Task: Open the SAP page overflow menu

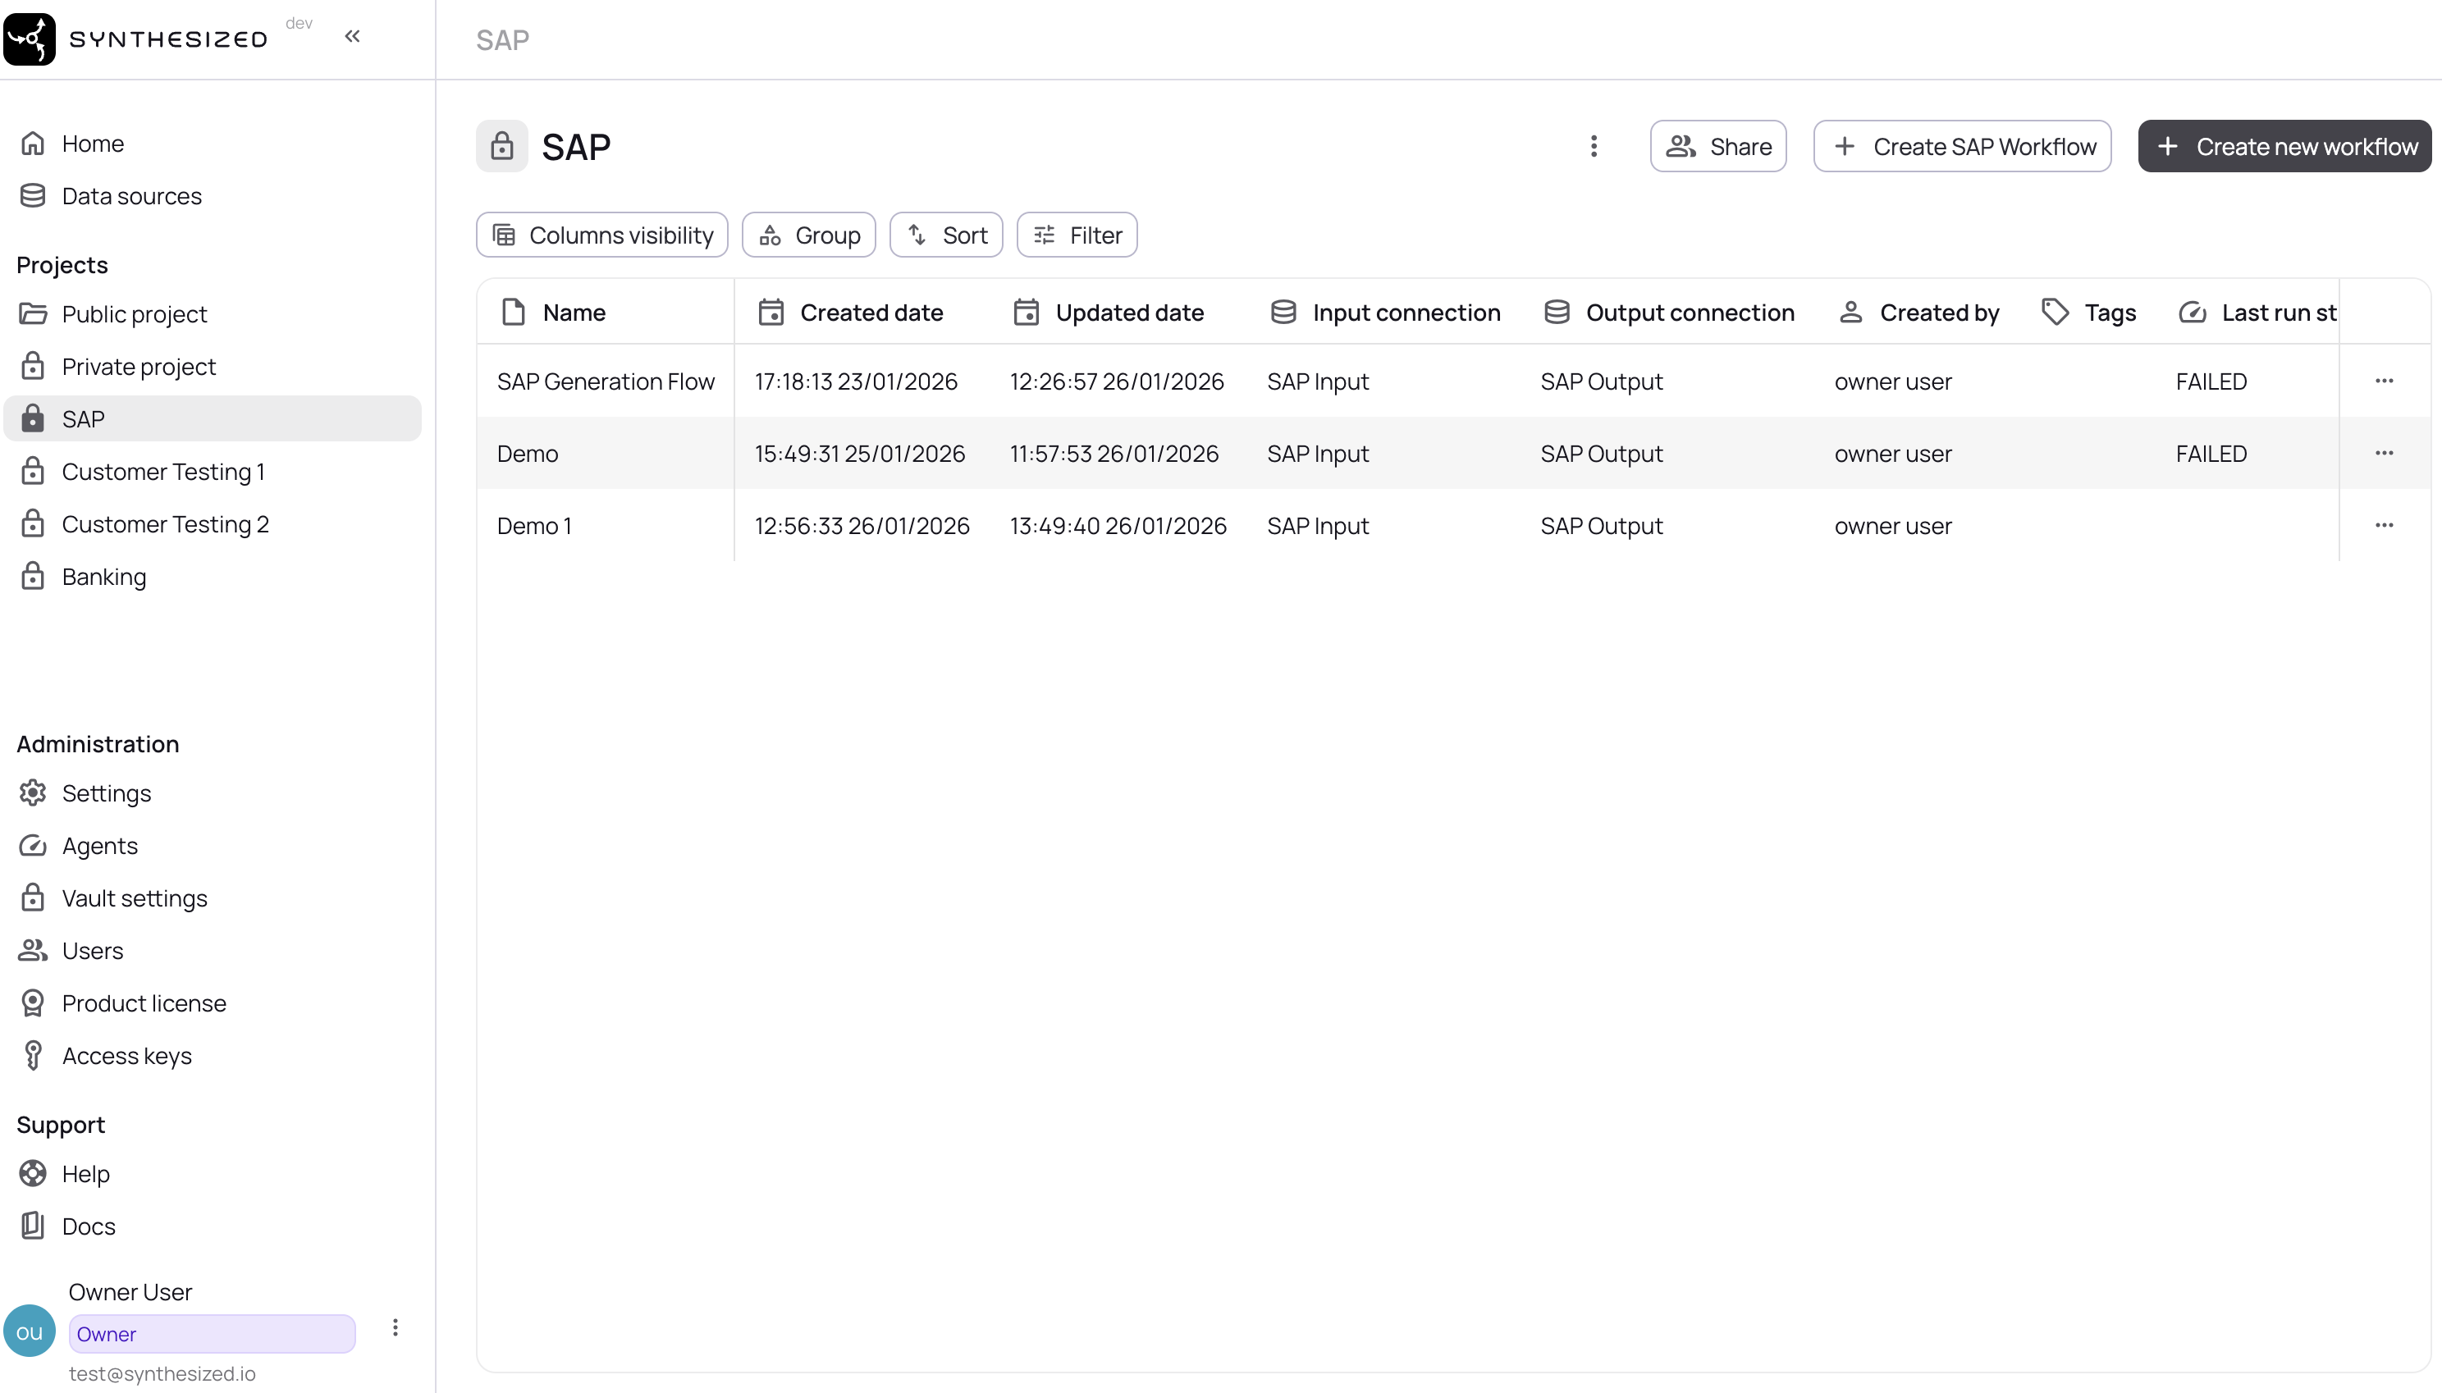Action: [1592, 145]
